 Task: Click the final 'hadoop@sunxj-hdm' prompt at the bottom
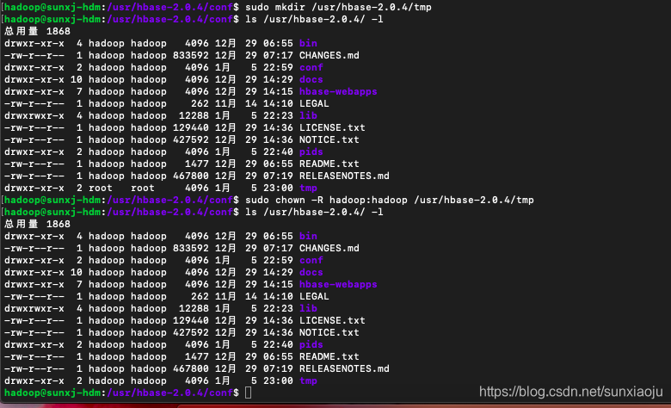tap(52, 393)
